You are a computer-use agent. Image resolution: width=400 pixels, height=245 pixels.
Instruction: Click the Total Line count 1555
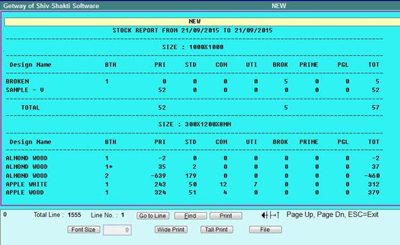(74, 215)
